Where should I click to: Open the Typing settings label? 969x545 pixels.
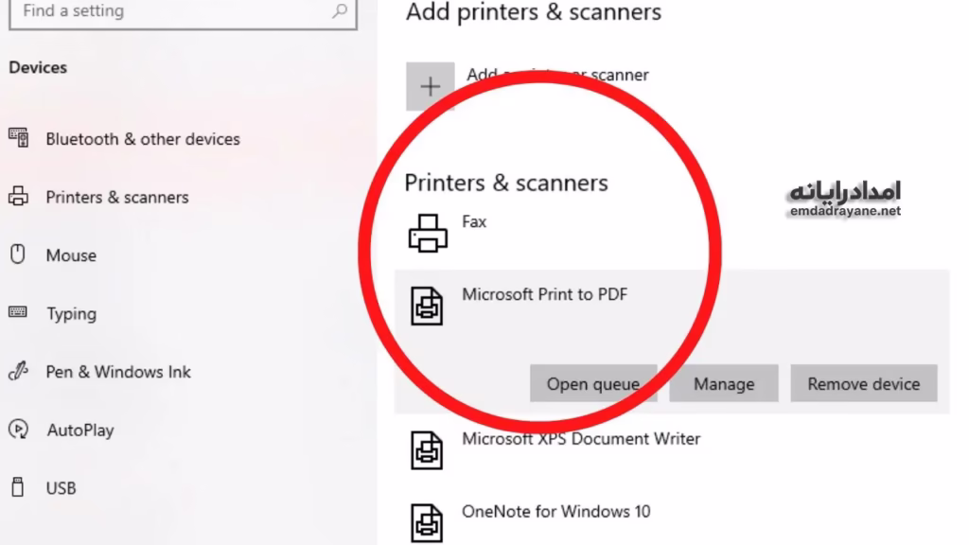[x=71, y=314]
